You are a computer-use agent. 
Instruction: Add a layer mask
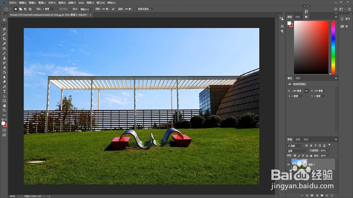click(x=312, y=196)
